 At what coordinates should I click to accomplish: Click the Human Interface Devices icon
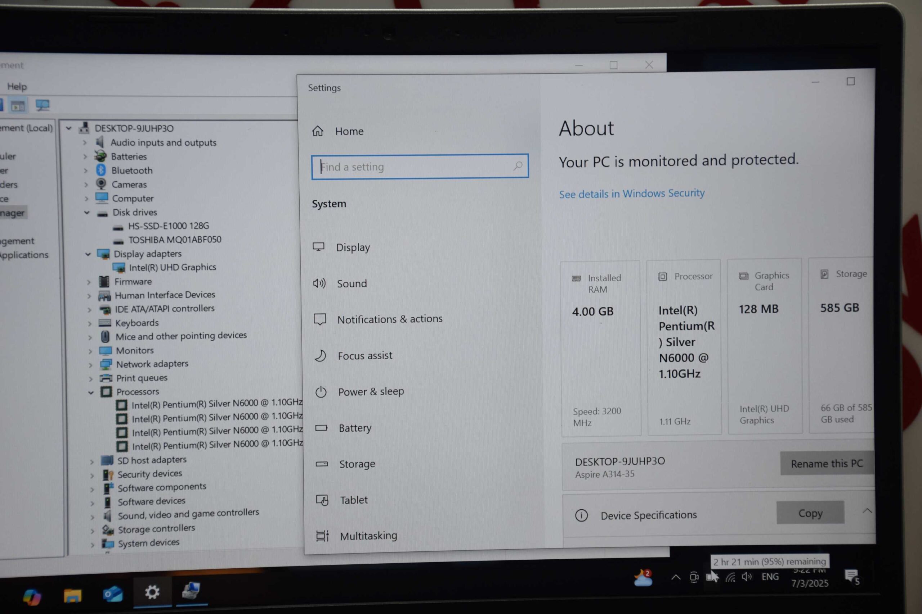coord(104,295)
